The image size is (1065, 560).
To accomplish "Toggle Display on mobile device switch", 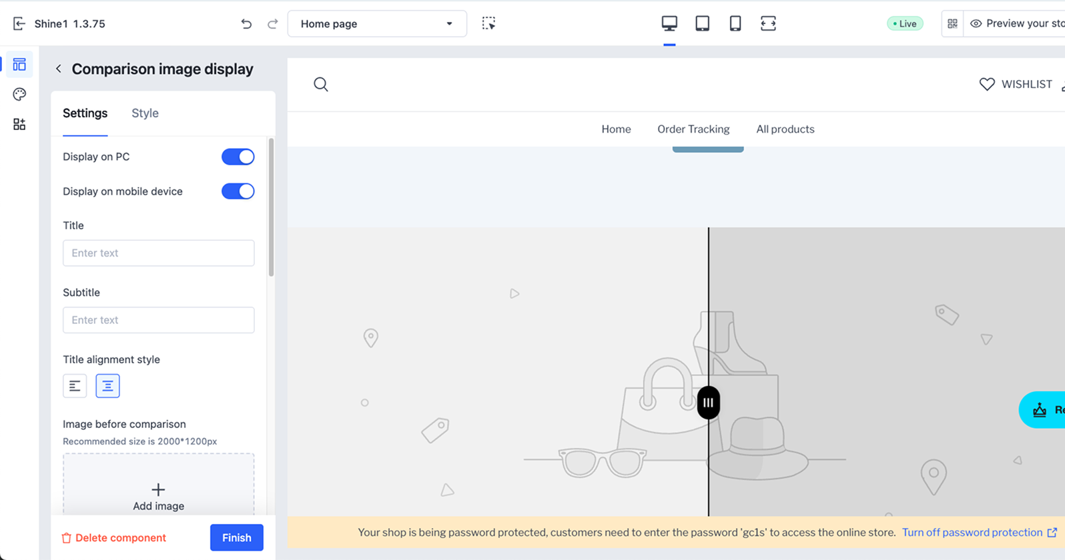I will (x=238, y=191).
